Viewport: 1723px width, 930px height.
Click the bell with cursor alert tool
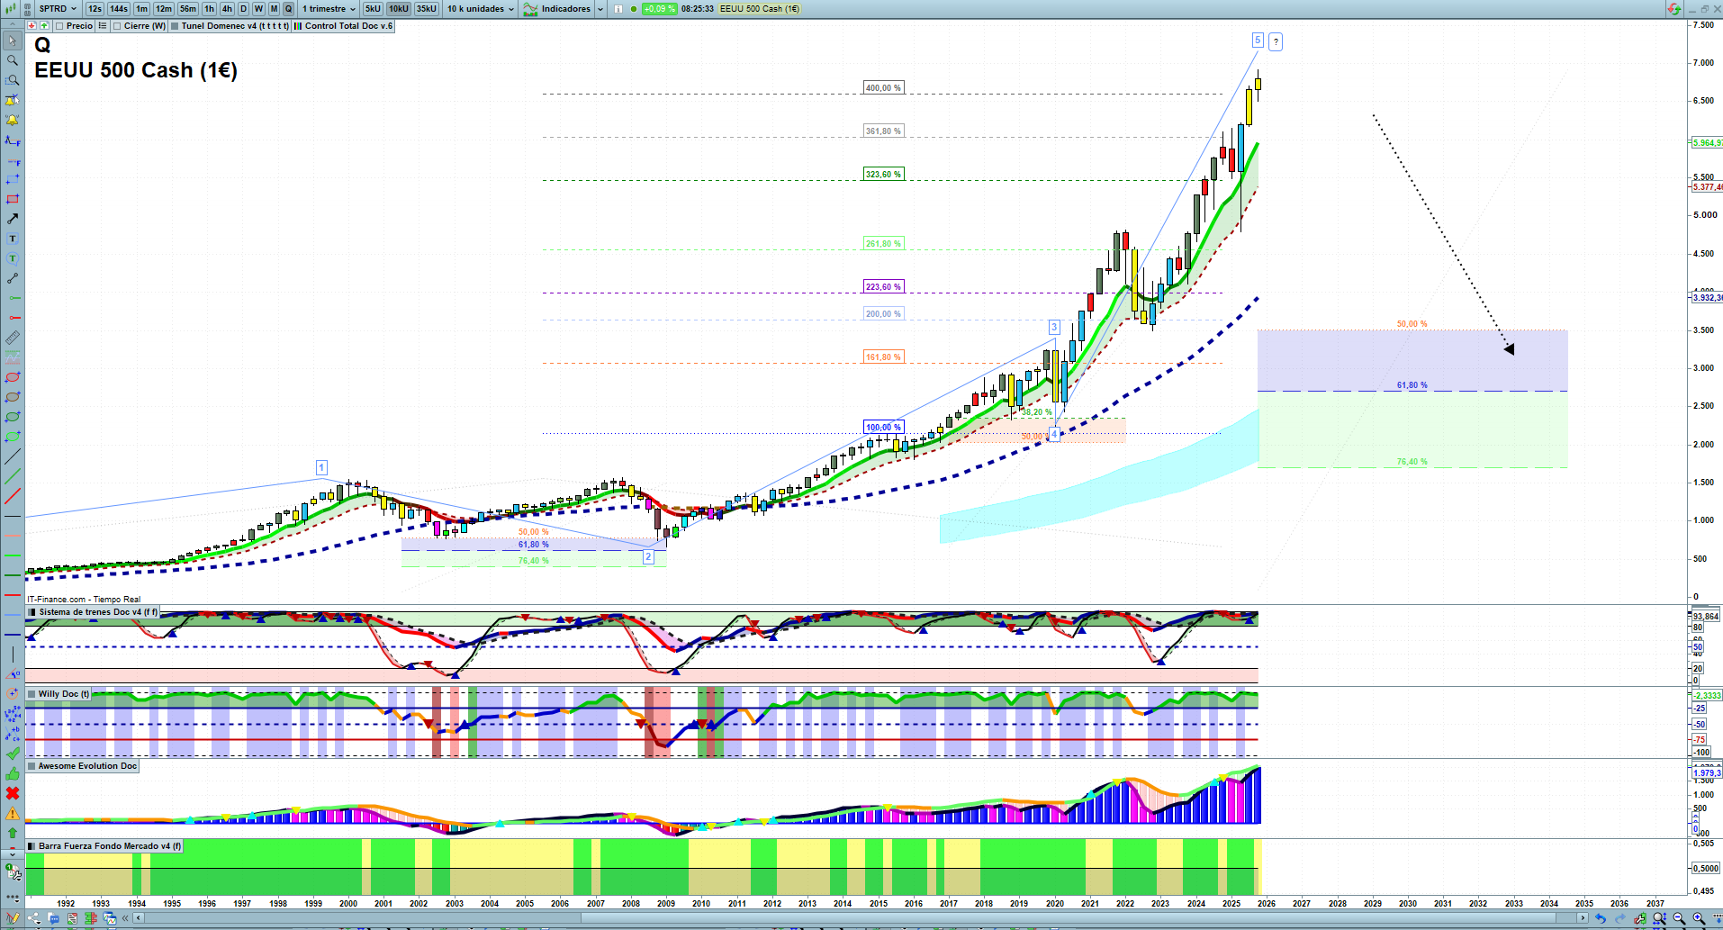tap(13, 100)
